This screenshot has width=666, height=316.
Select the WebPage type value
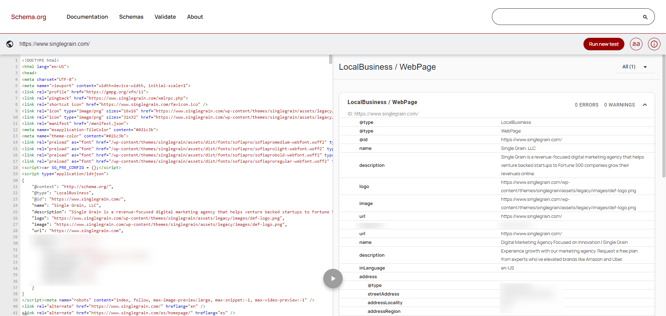(x=511, y=131)
